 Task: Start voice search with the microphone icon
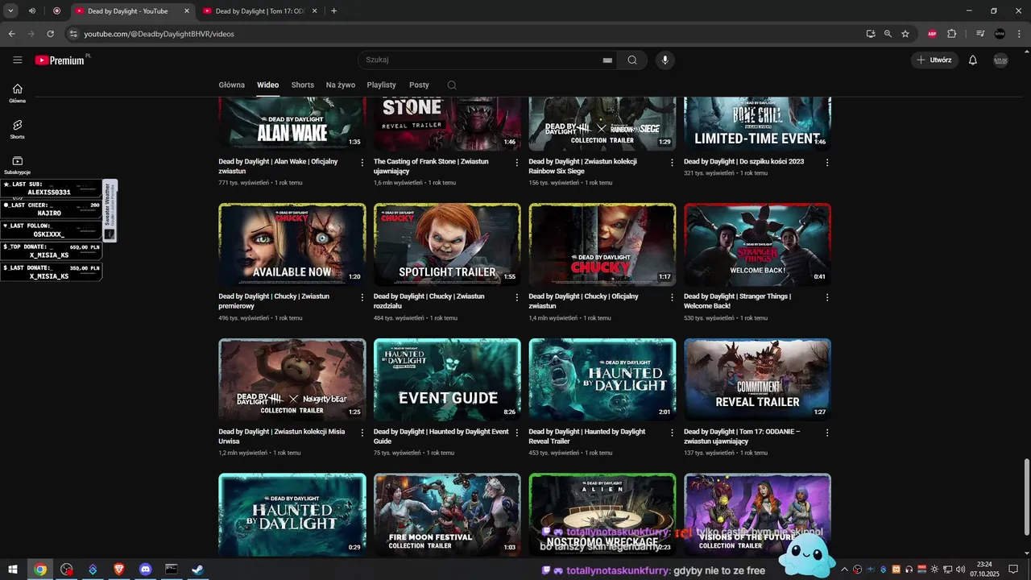tap(665, 60)
